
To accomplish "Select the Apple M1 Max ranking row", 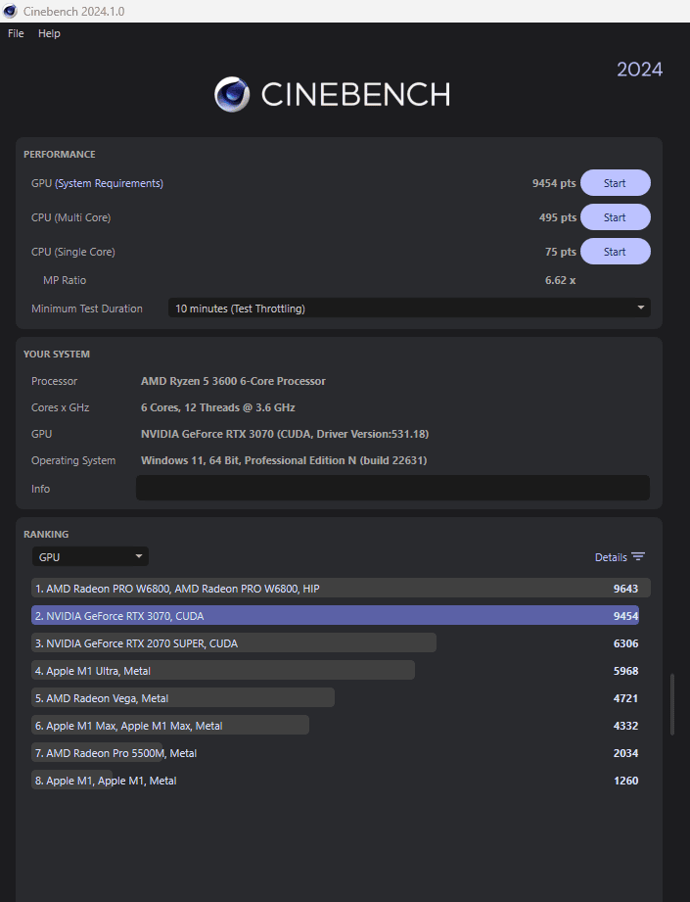I will point(341,726).
